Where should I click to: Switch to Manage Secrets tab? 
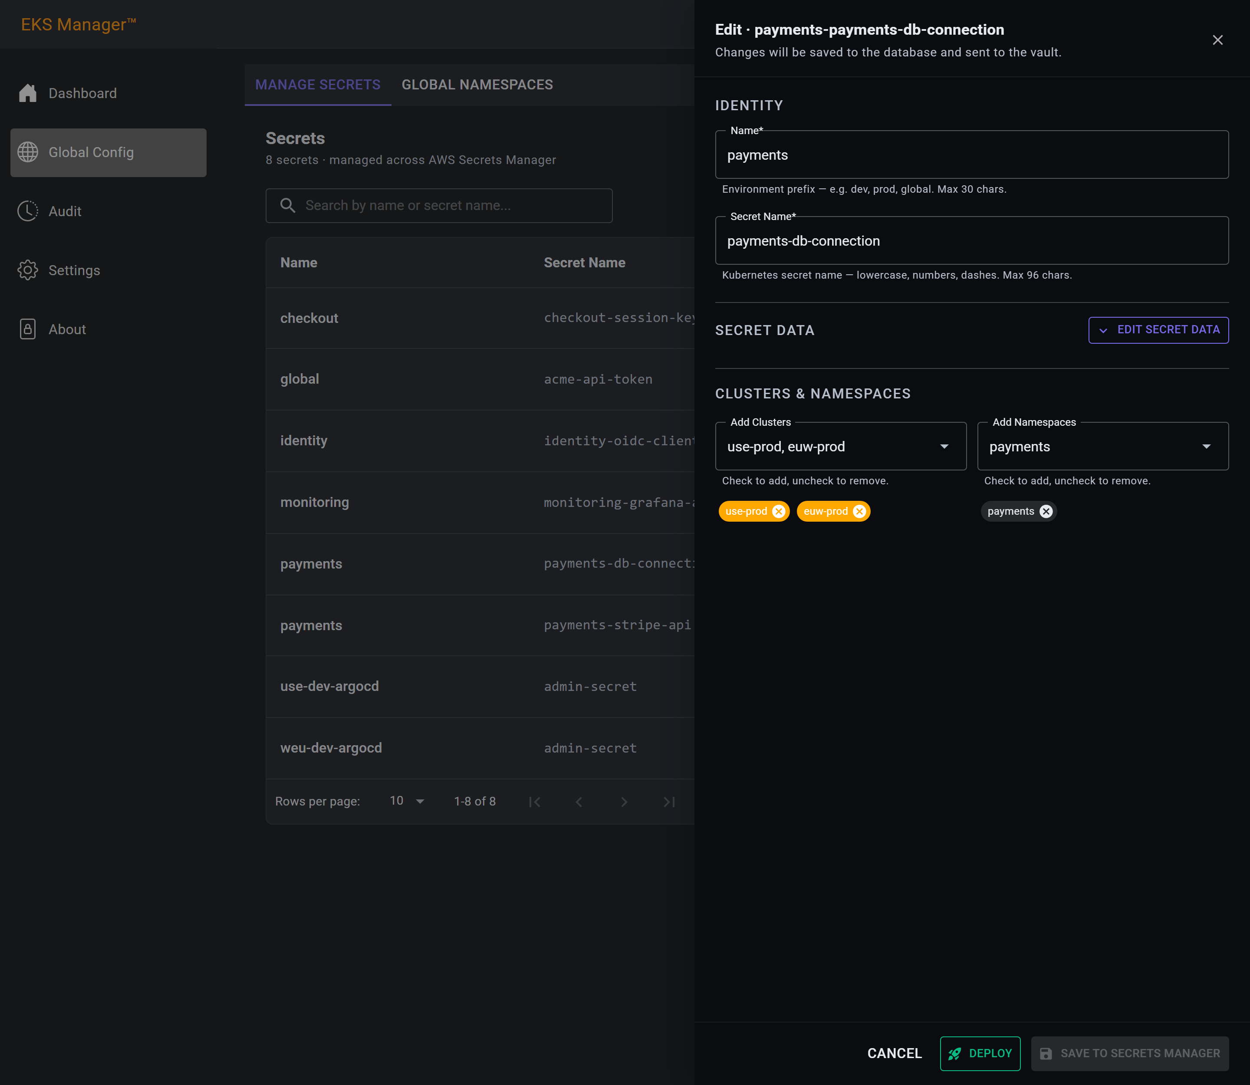318,85
